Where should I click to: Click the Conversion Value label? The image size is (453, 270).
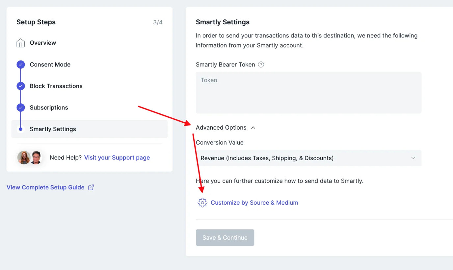220,143
